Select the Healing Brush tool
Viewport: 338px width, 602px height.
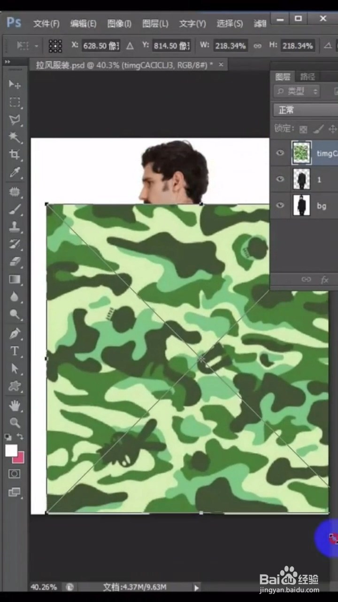tap(15, 192)
